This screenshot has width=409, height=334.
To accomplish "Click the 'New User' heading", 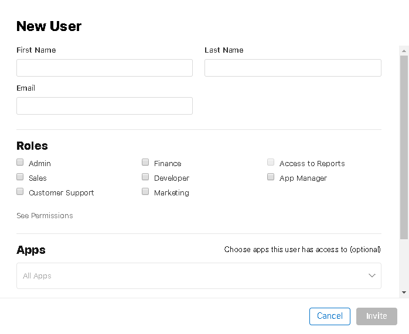I will 49,26.
